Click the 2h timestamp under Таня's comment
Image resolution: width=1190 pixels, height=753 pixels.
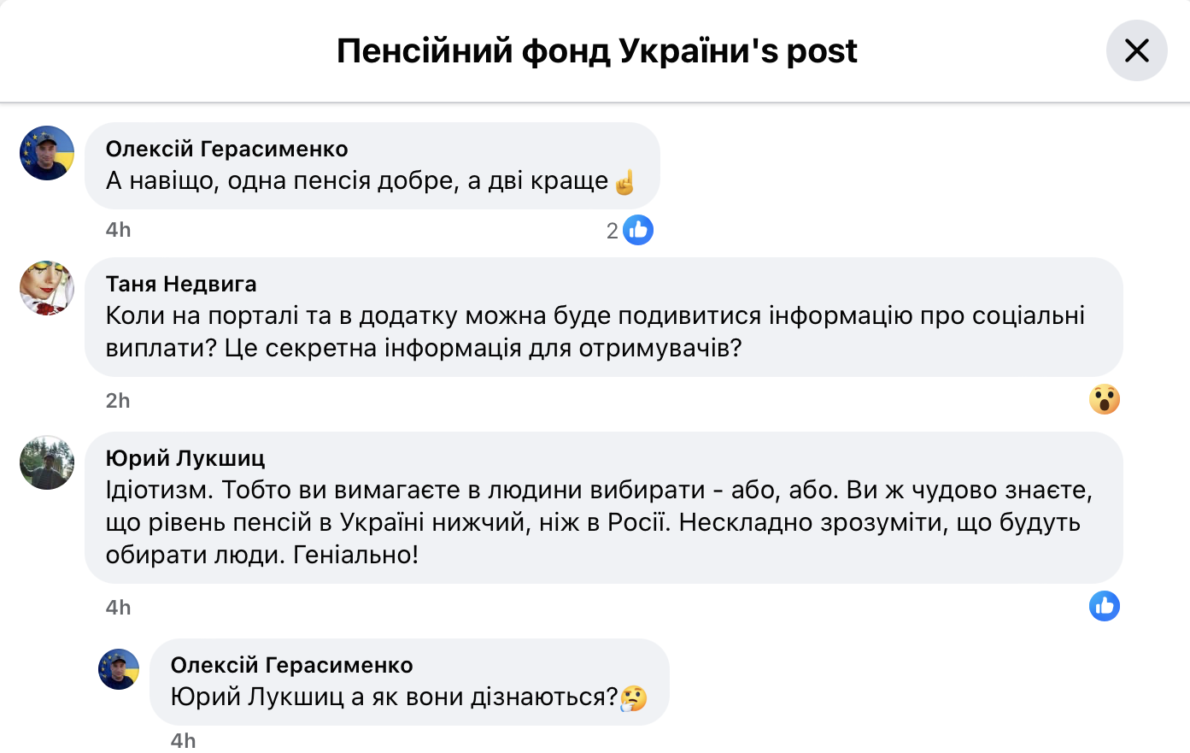point(118,401)
